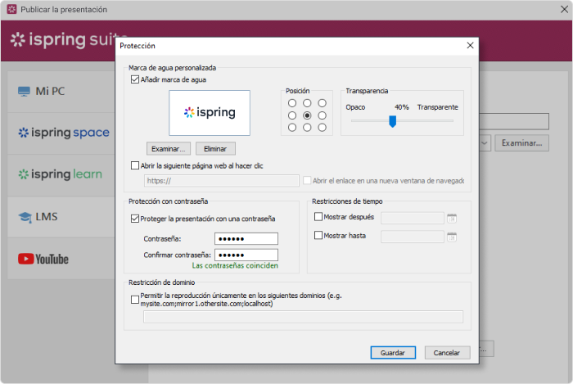573x384 pixels.
Task: Enable the Mostrar hasta checkbox
Action: pyautogui.click(x=318, y=235)
